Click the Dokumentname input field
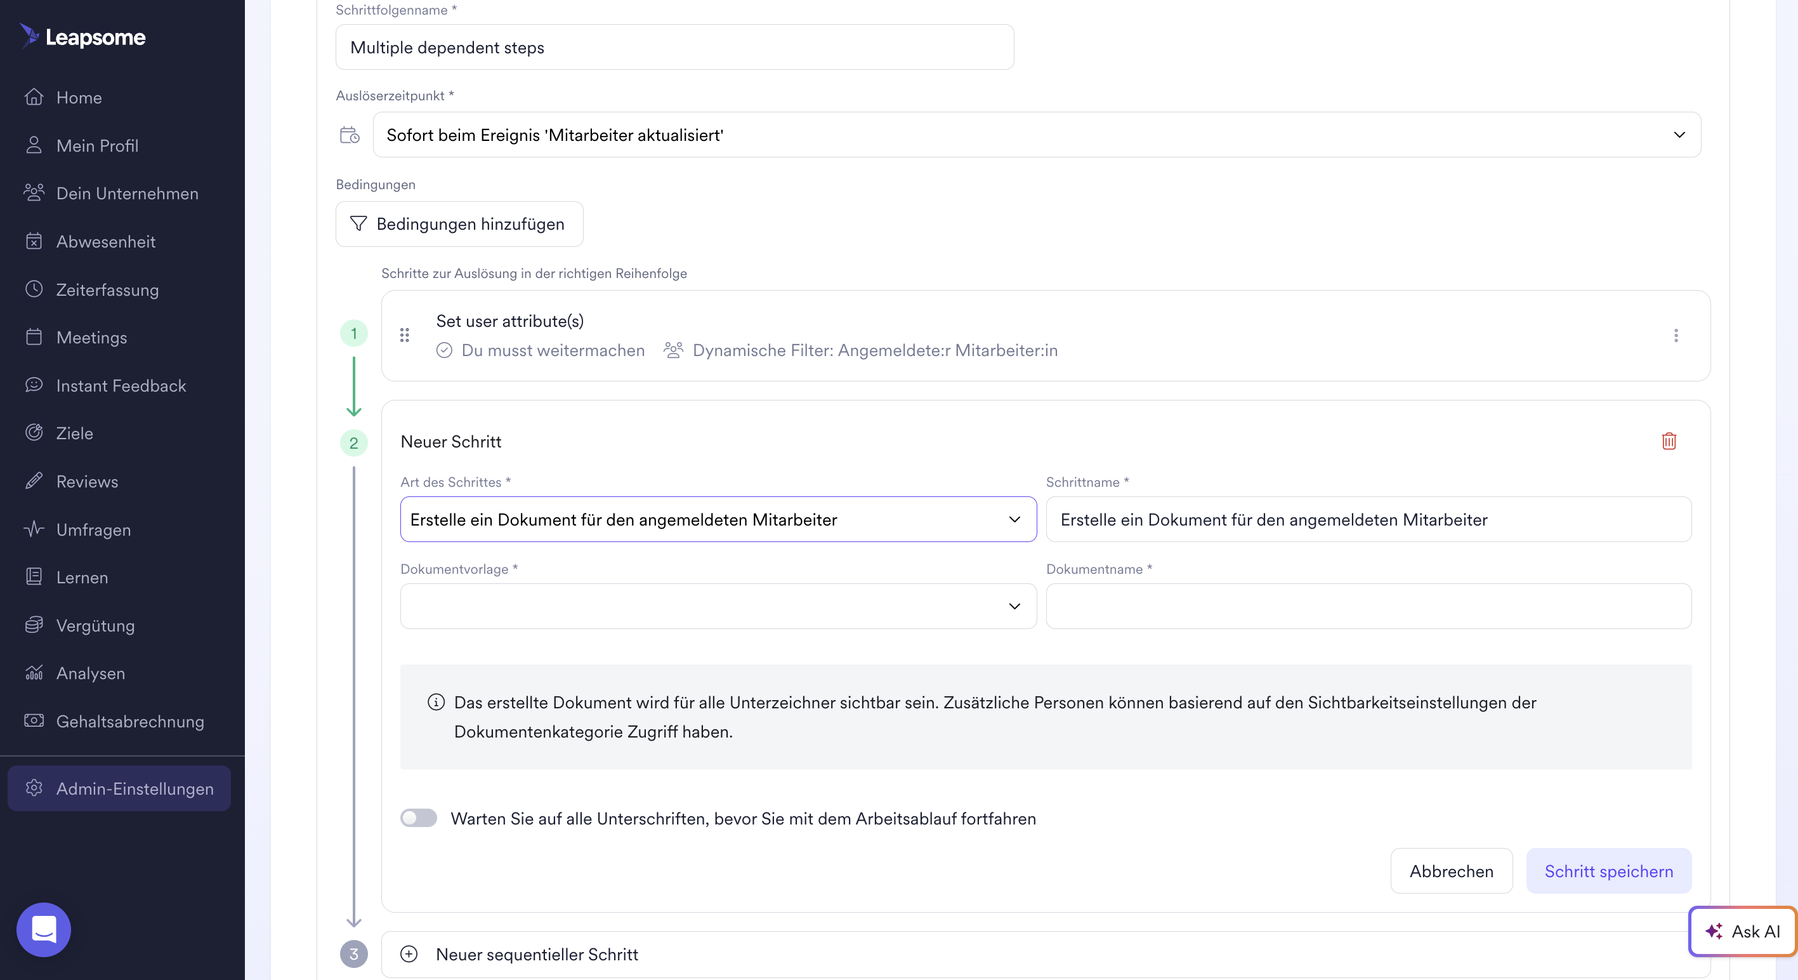This screenshot has height=980, width=1798. [x=1368, y=606]
